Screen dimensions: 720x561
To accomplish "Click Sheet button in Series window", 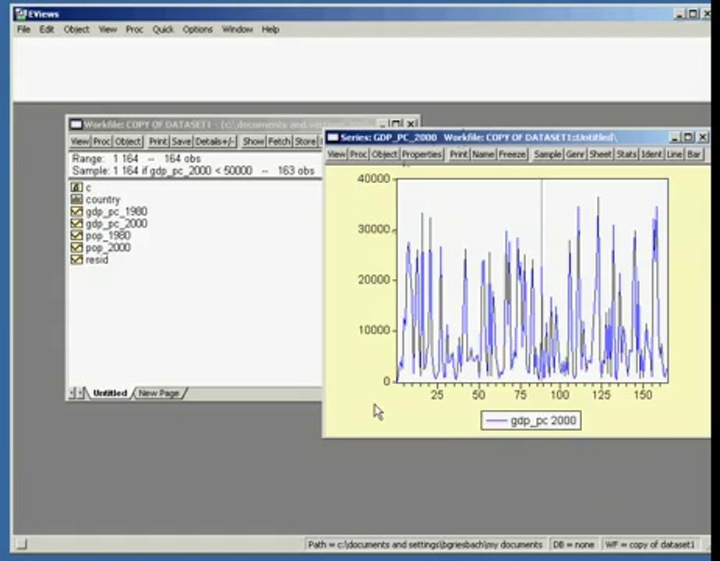I will tap(601, 154).
